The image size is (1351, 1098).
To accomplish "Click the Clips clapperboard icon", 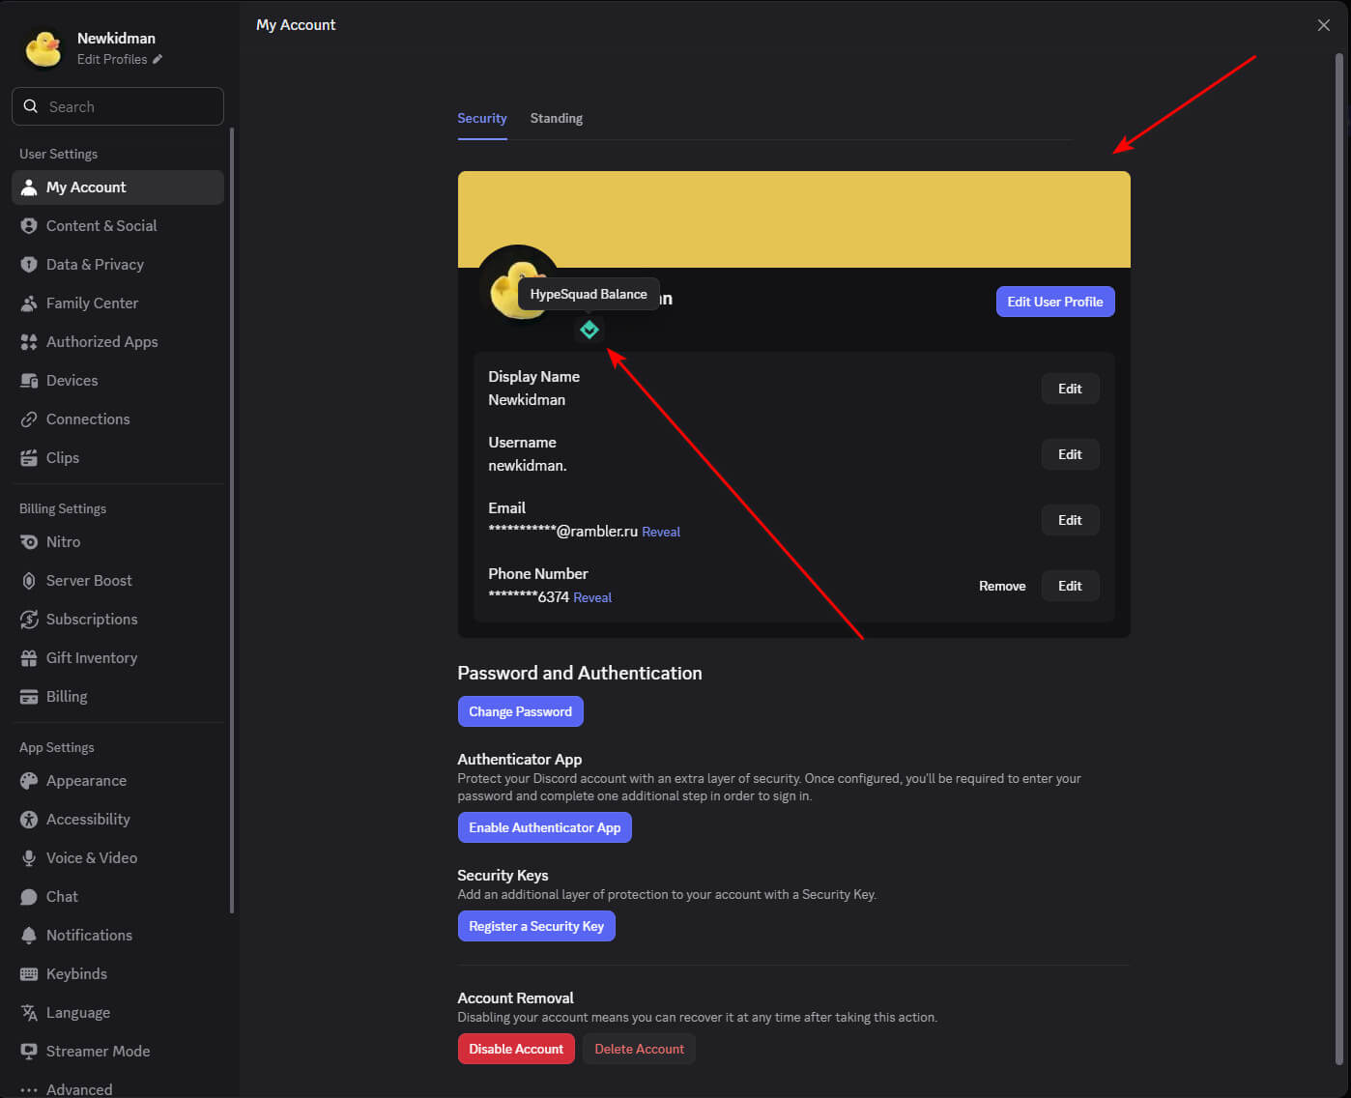I will tap(29, 458).
